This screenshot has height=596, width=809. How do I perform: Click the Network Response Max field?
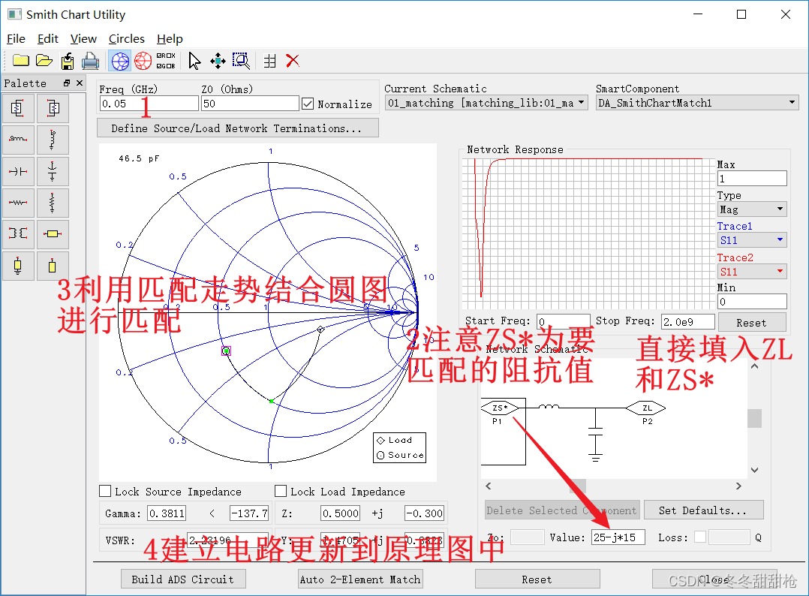click(x=752, y=179)
